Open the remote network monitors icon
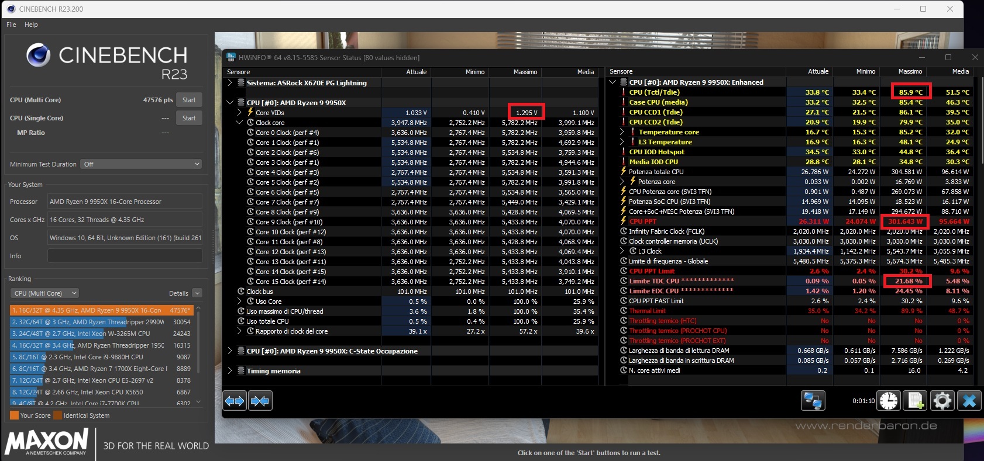 (813, 401)
